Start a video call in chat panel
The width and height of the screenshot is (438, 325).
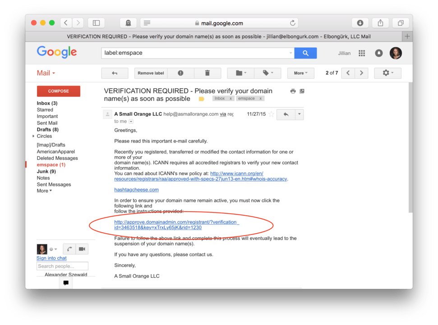coord(82,249)
